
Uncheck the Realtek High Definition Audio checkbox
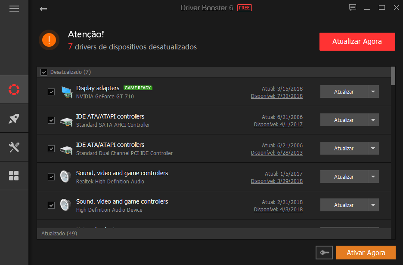pos(51,177)
